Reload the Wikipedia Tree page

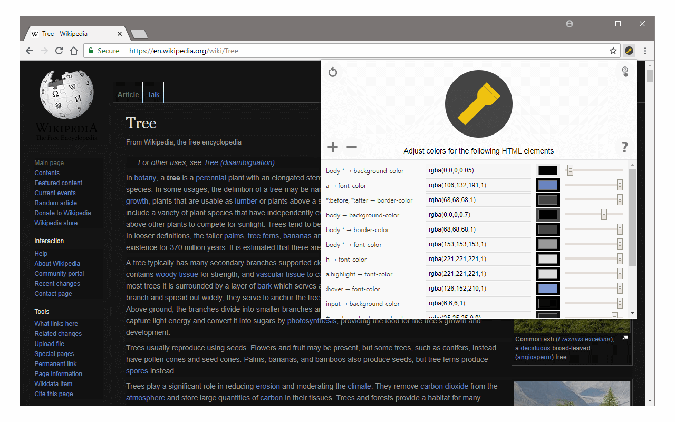[x=59, y=51]
